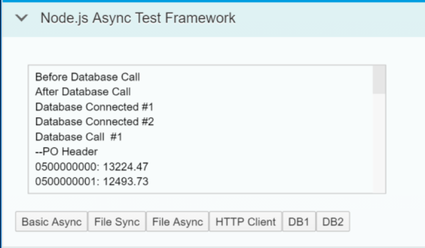
Task: Click the blue bar above panel header
Action: pos(213,1)
